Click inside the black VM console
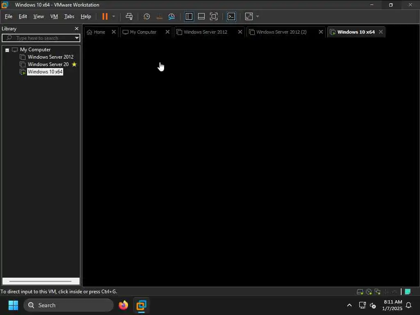This screenshot has height=315, width=420. click(x=251, y=162)
